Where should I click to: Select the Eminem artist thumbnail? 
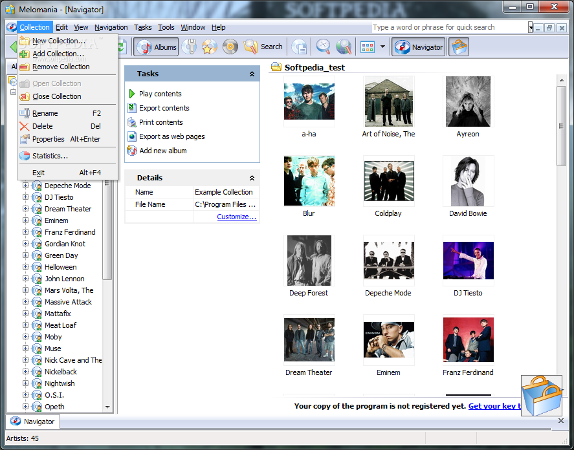pyautogui.click(x=388, y=340)
